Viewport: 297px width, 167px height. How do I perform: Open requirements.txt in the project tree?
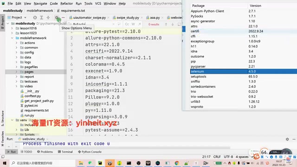click(36, 110)
